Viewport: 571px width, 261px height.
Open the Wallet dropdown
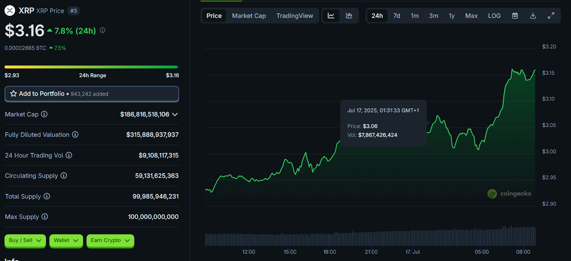pyautogui.click(x=66, y=241)
